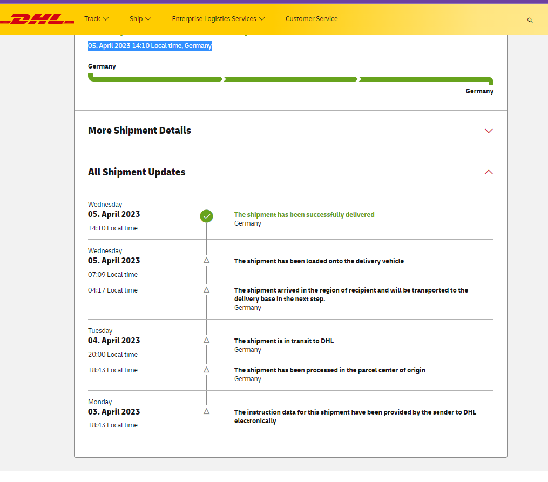Viewport: 548px width, 482px height.
Task: Open the search magnifier icon
Action: point(530,20)
